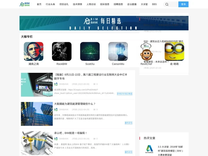Open glass skyscraper thumbnail of 大数据 article
208x156 pixels.
[37, 114]
